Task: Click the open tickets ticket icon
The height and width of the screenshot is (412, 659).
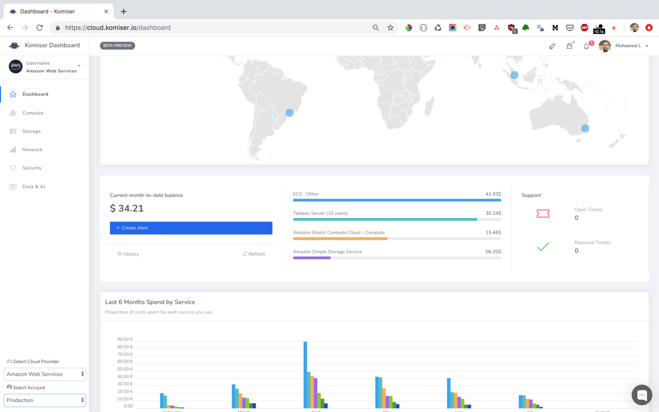Action: click(543, 214)
